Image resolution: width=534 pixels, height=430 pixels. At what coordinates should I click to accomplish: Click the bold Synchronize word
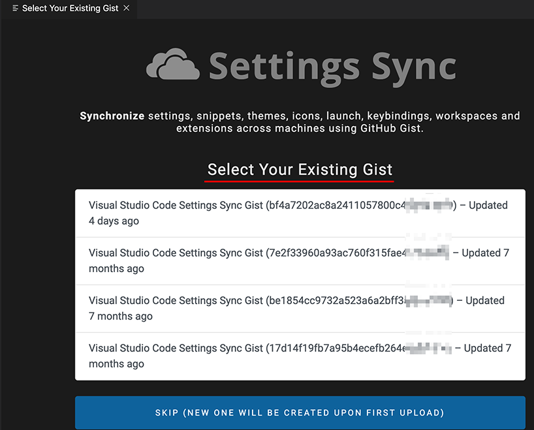[x=112, y=115]
